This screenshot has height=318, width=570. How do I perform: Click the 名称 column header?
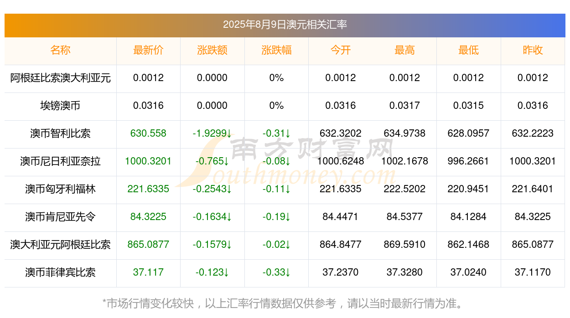60,50
